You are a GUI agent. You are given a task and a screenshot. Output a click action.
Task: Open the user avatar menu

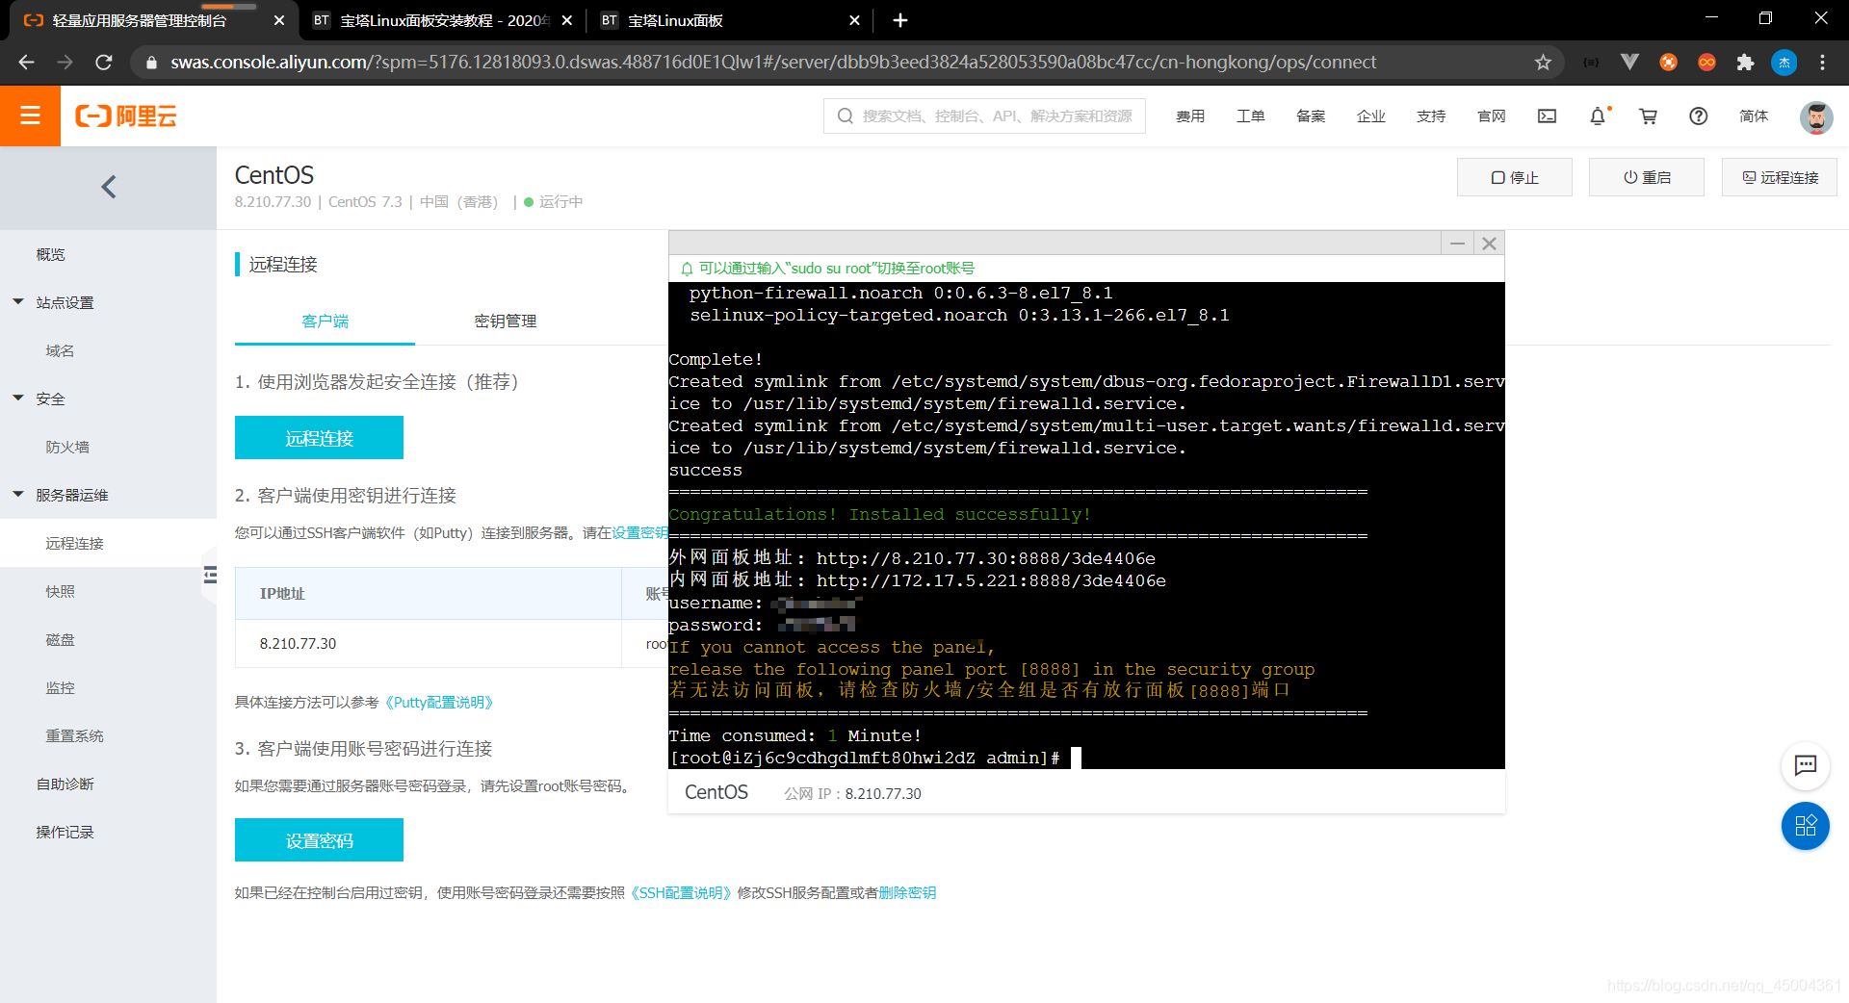(1816, 116)
